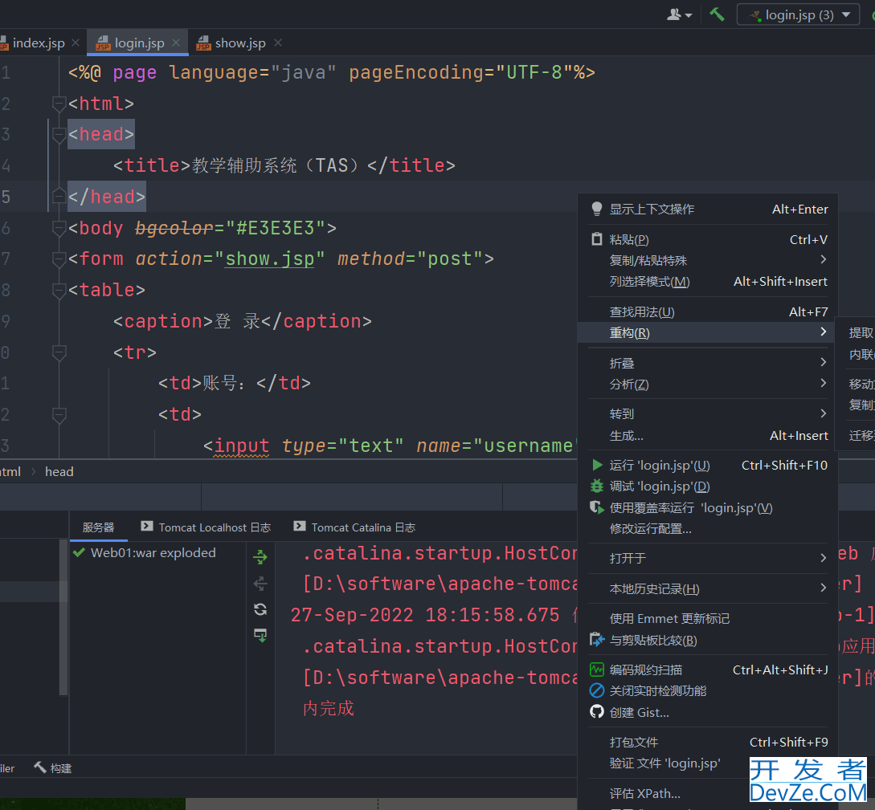The height and width of the screenshot is (810, 875).
Task: Click the Create Gist GitHub icon
Action: tap(597, 712)
